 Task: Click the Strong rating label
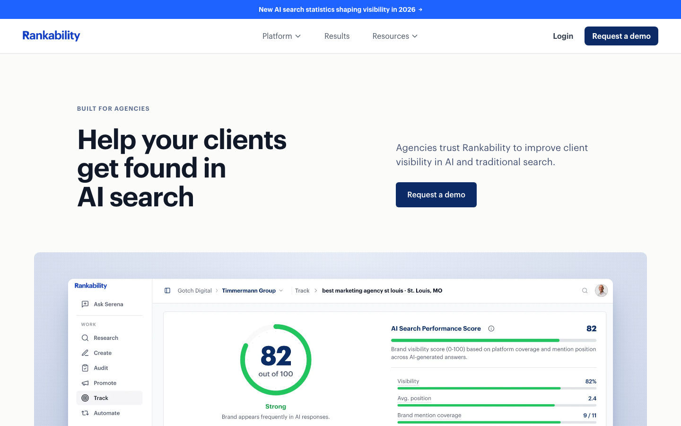tap(276, 406)
